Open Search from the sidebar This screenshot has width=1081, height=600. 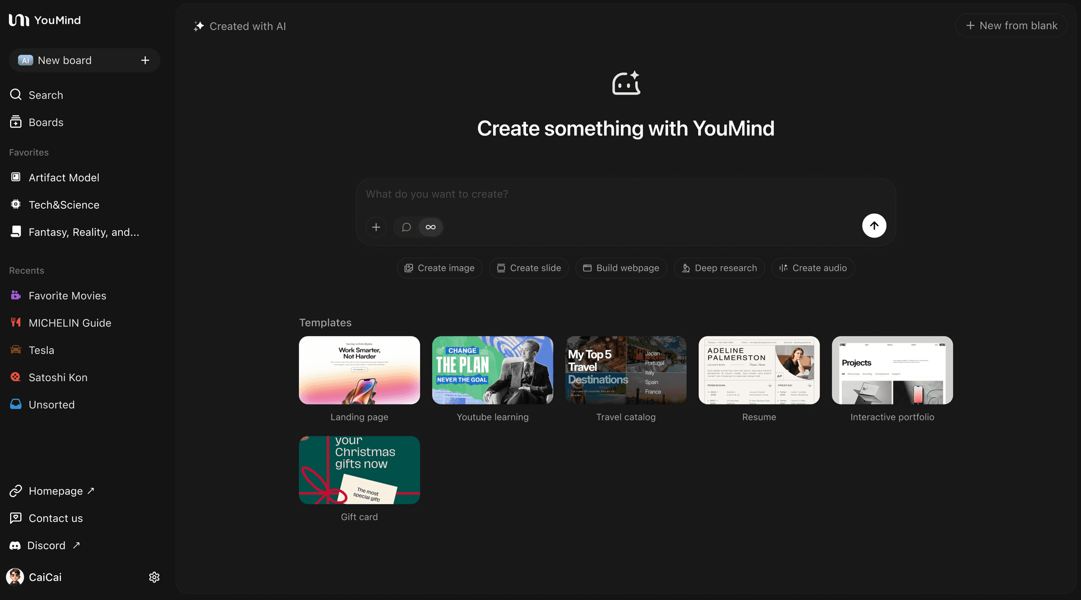46,95
